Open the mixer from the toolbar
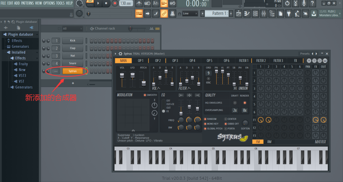 pyautogui.click(x=263, y=13)
